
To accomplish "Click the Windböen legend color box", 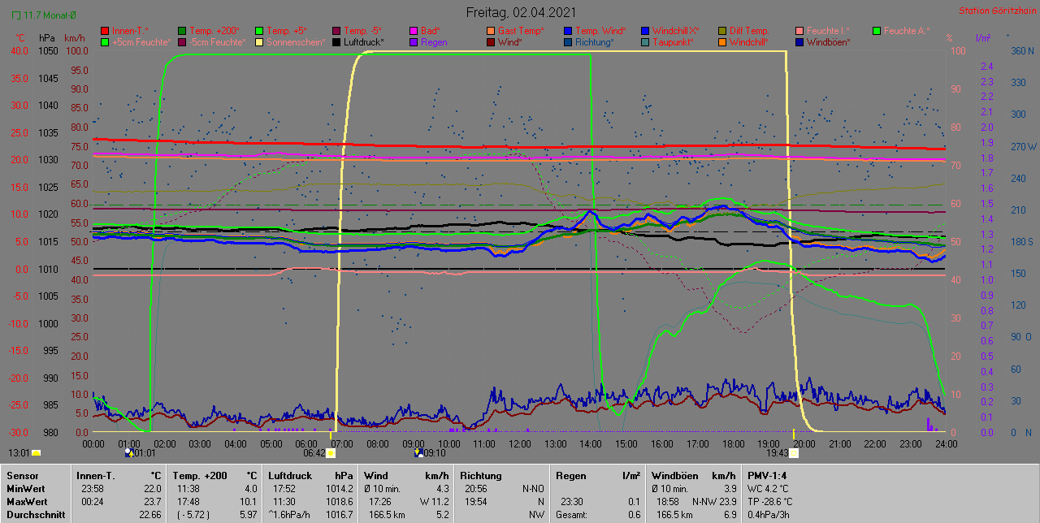I will [799, 42].
